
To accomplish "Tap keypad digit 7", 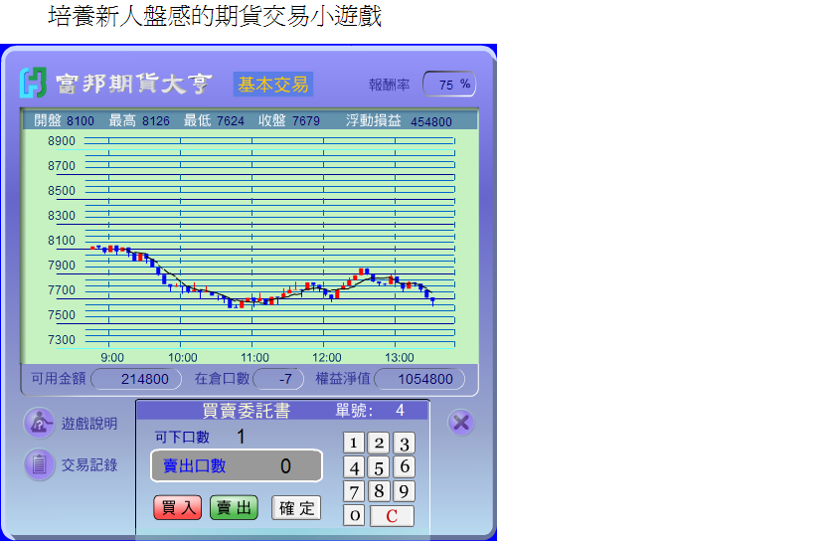I will [x=354, y=491].
